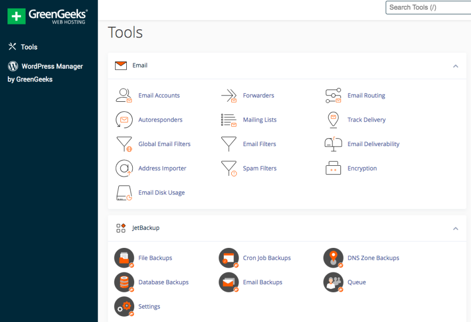This screenshot has width=471, height=322.
Task: Open the Email Disk Usage icon
Action: pyautogui.click(x=123, y=192)
